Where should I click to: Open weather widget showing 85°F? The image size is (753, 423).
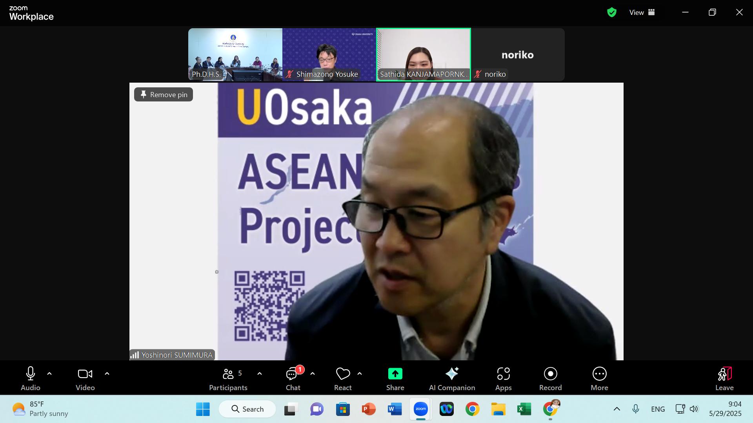coord(40,409)
